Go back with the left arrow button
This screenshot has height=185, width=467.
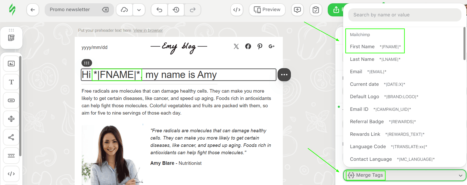click(x=33, y=10)
